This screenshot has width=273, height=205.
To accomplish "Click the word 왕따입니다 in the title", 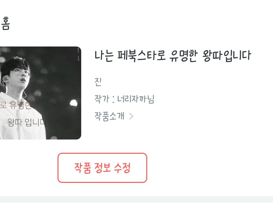I will point(227,56).
